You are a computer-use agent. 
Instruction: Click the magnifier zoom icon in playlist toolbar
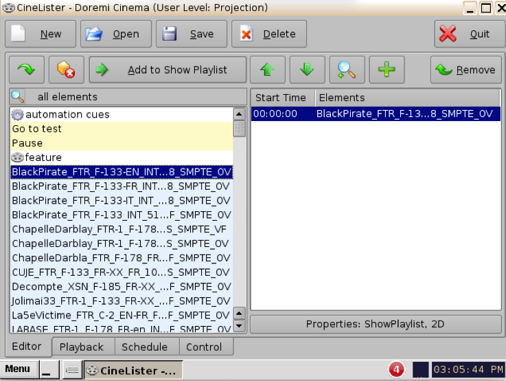(347, 69)
